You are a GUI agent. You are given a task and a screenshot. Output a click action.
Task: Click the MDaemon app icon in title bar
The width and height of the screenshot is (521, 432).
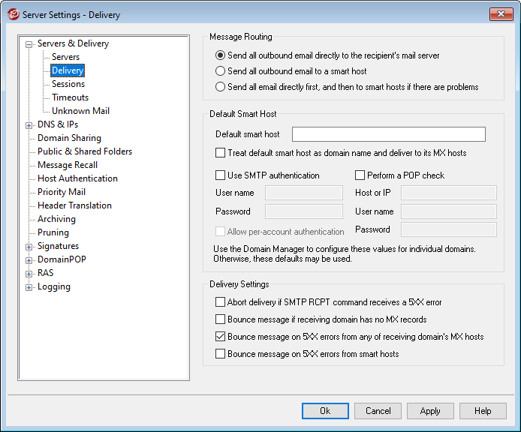tap(11, 14)
